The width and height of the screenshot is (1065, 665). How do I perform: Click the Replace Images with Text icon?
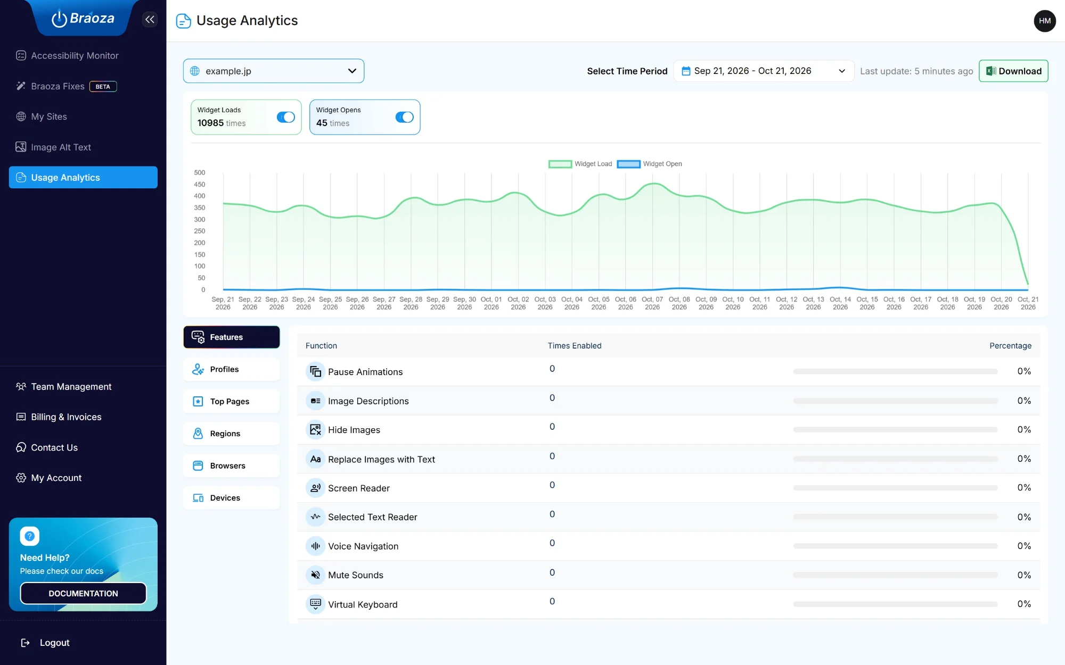pos(315,459)
